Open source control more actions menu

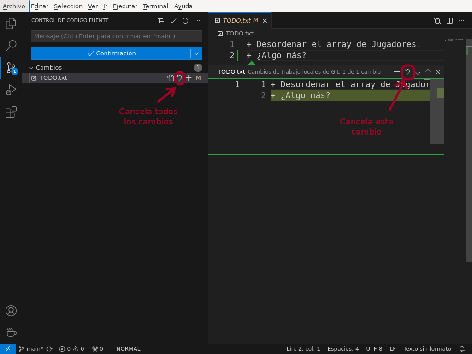pyautogui.click(x=197, y=21)
